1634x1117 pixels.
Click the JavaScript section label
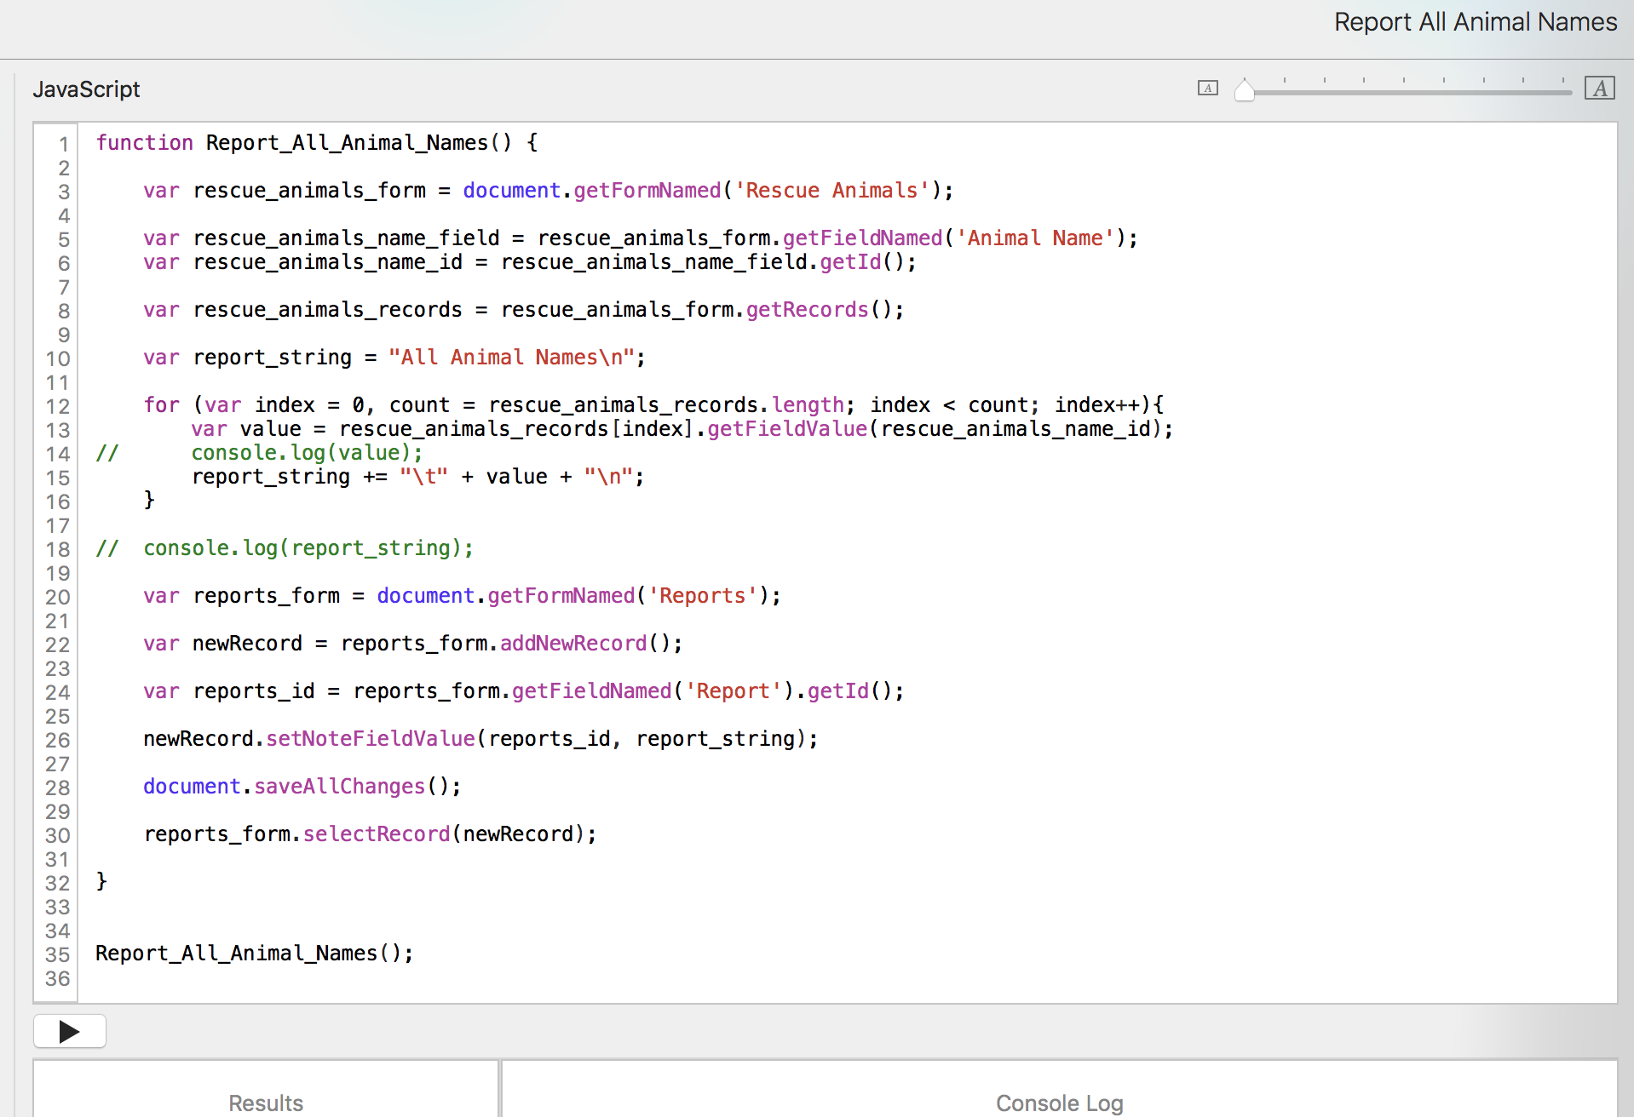86,89
